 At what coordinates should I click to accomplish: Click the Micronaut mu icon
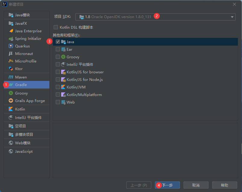point(11,54)
